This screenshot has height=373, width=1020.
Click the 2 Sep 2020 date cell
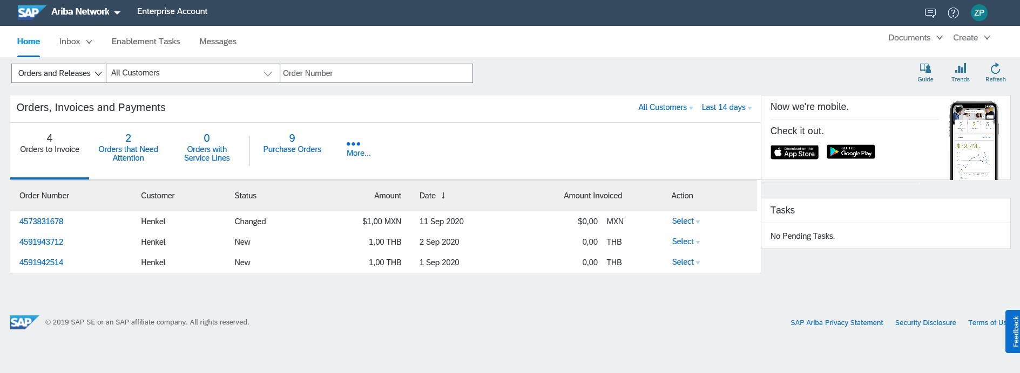439,242
